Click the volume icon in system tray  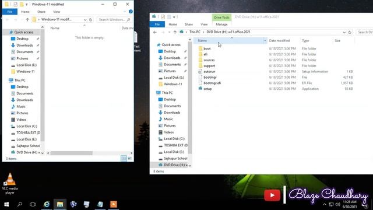pyautogui.click(x=337, y=204)
